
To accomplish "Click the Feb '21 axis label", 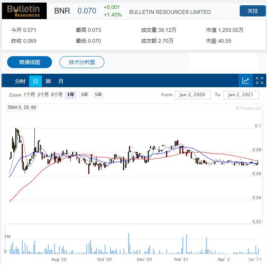I will click(x=181, y=259).
